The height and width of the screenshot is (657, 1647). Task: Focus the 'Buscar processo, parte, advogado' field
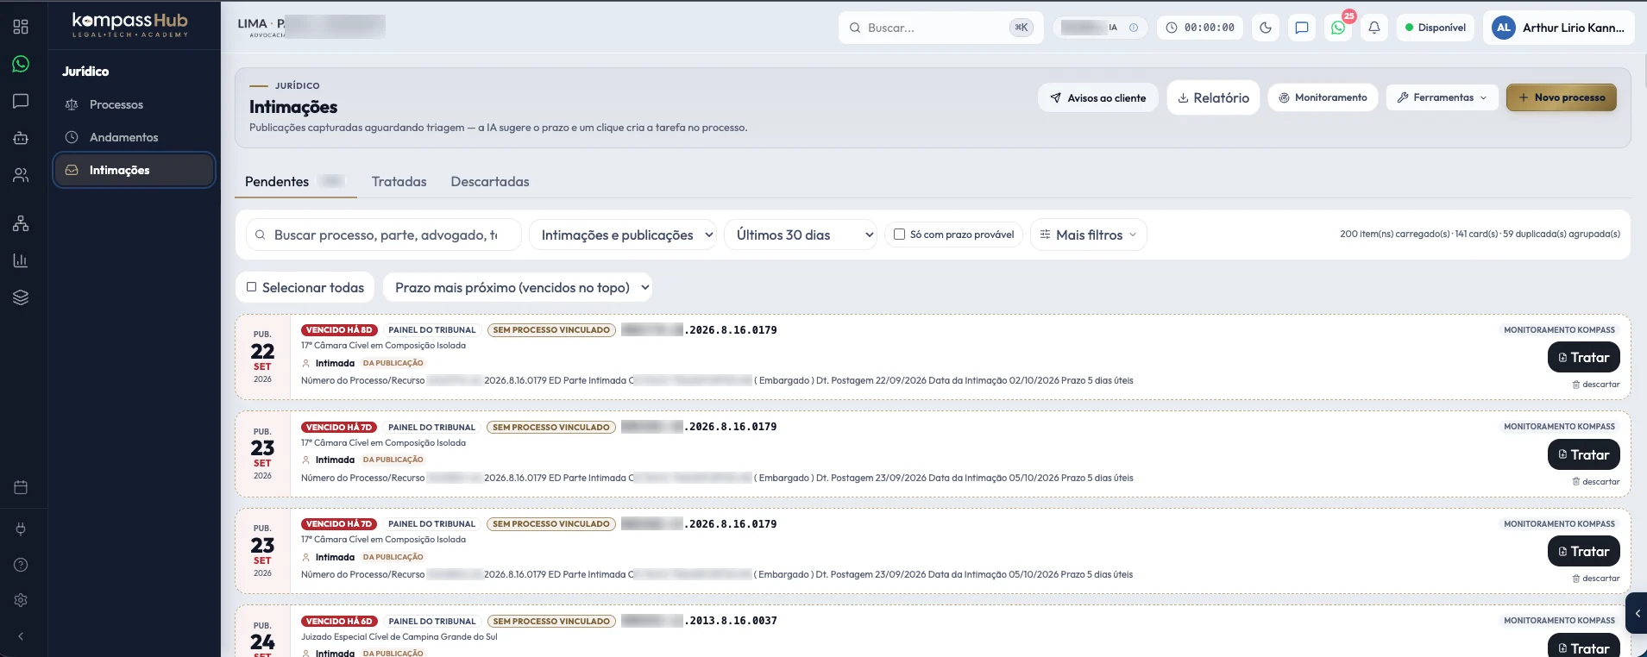[384, 235]
